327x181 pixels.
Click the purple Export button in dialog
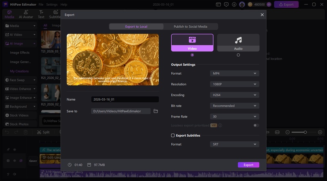pos(249,165)
